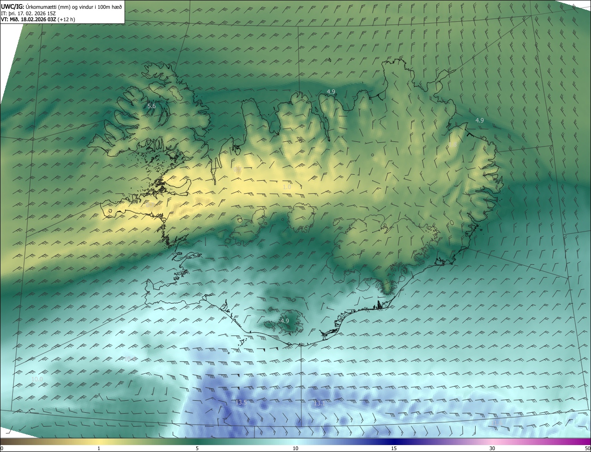Click the 'VT: Mið. 18.02.2026 03Z (+12 h)' line
Image resolution: width=591 pixels, height=452 pixels.
point(38,19)
